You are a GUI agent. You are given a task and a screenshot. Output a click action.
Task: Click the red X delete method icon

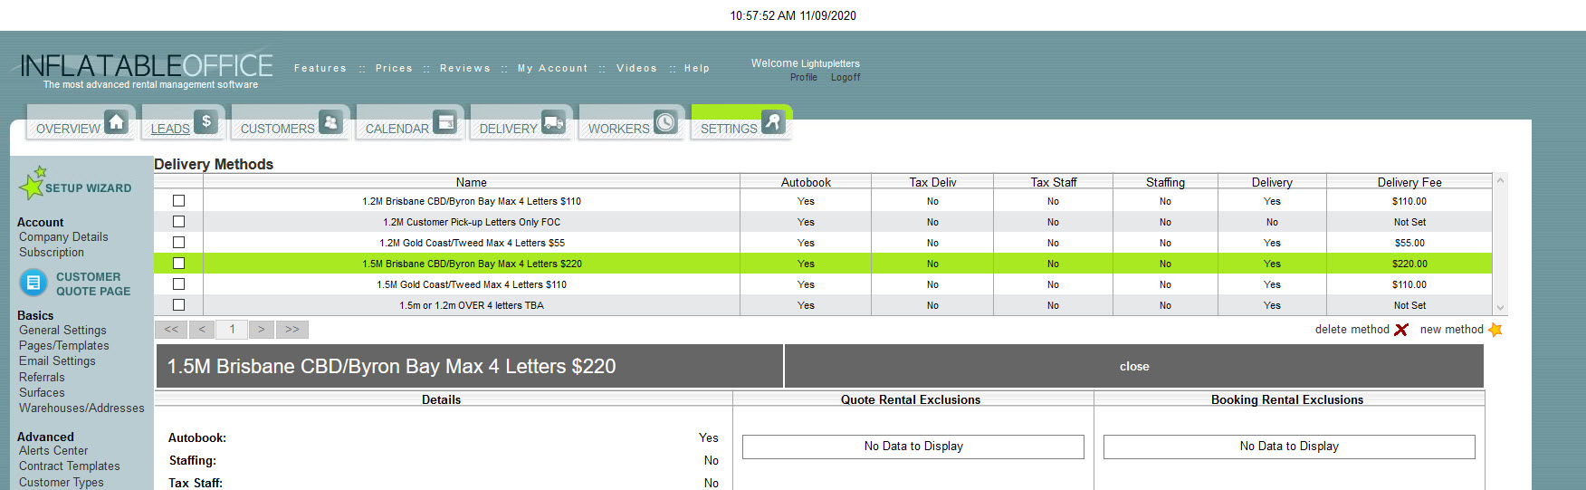(x=1401, y=330)
